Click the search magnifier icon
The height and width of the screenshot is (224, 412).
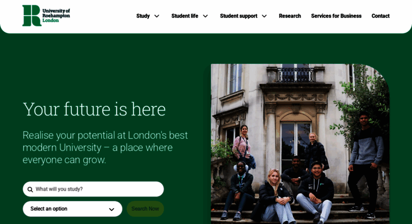30,190
